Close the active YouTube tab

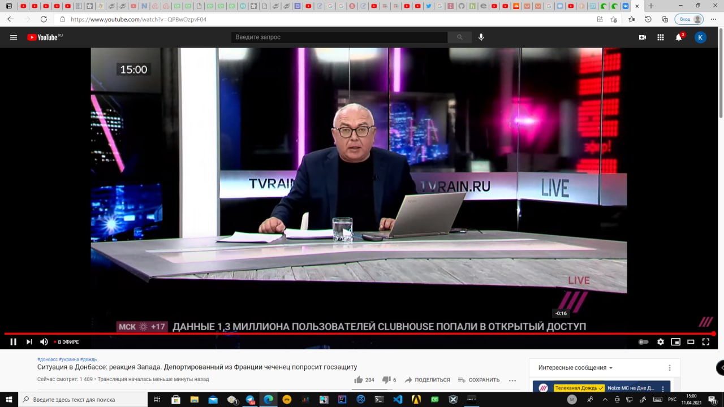pyautogui.click(x=637, y=6)
